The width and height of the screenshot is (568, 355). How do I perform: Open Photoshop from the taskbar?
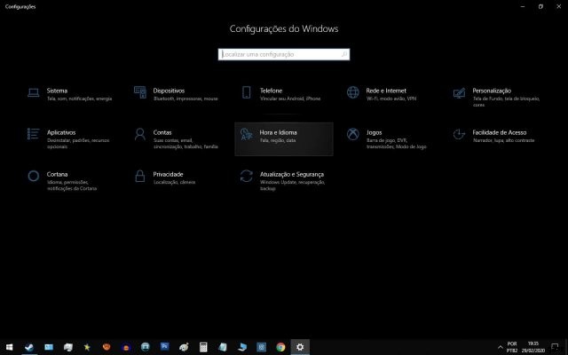click(164, 347)
